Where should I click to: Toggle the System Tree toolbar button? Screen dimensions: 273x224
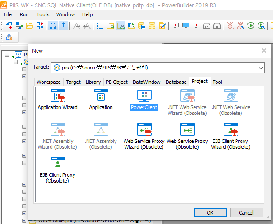pos(53,26)
